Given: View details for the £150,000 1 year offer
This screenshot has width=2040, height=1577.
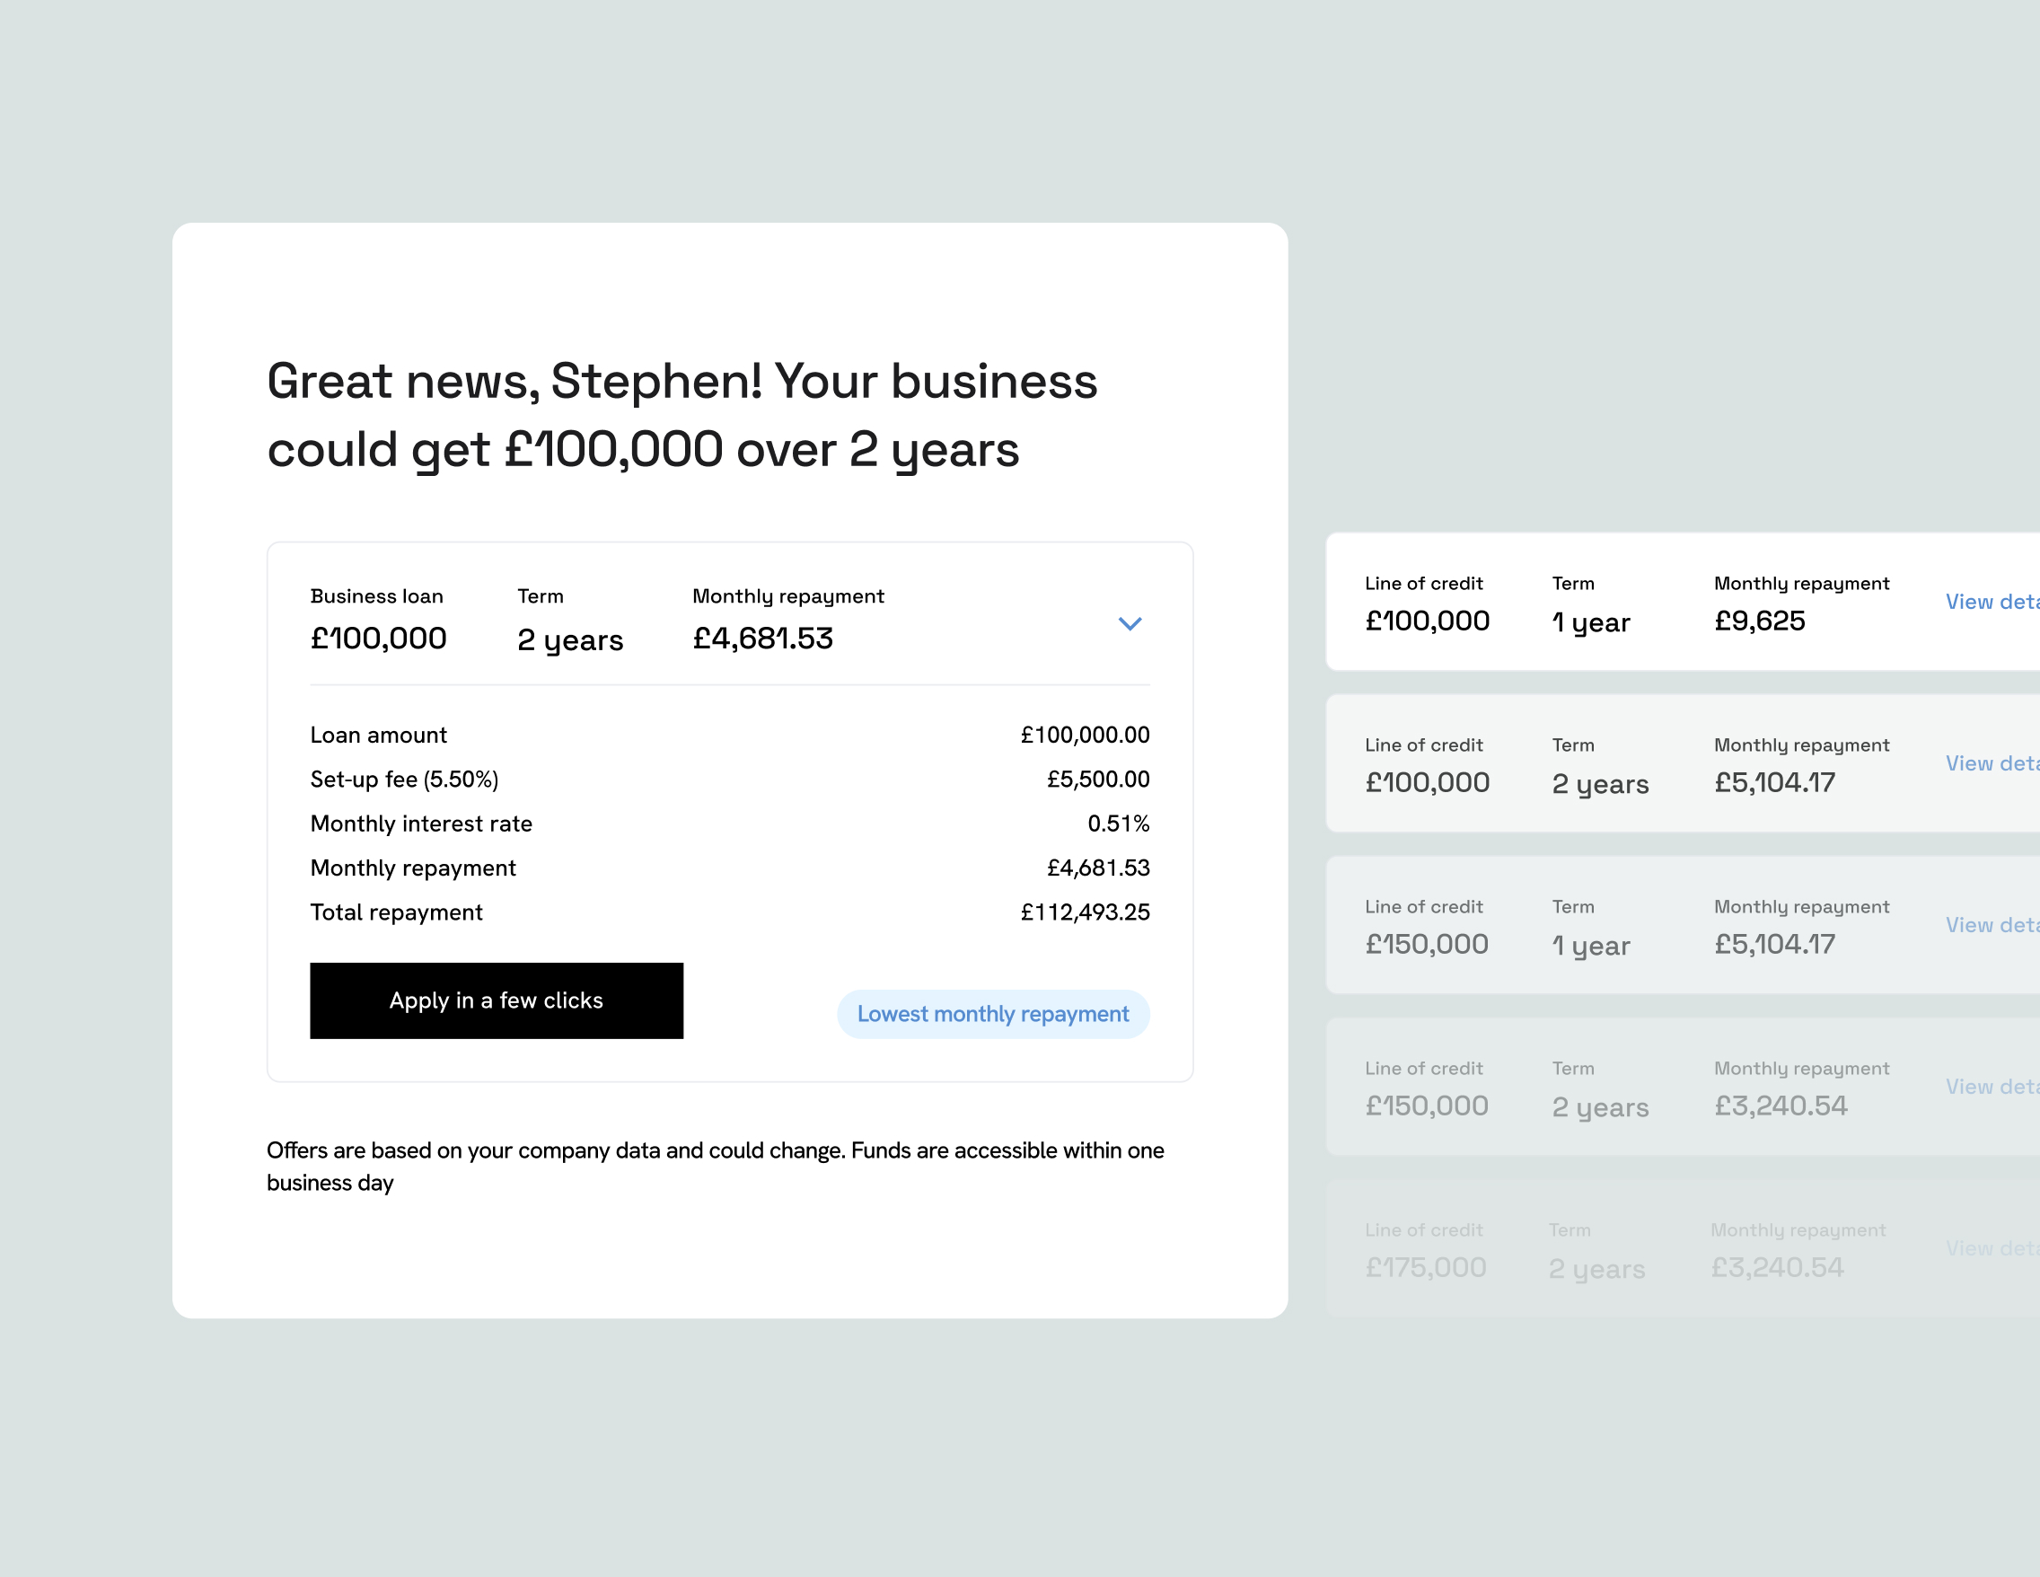Looking at the screenshot, I should point(1999,925).
